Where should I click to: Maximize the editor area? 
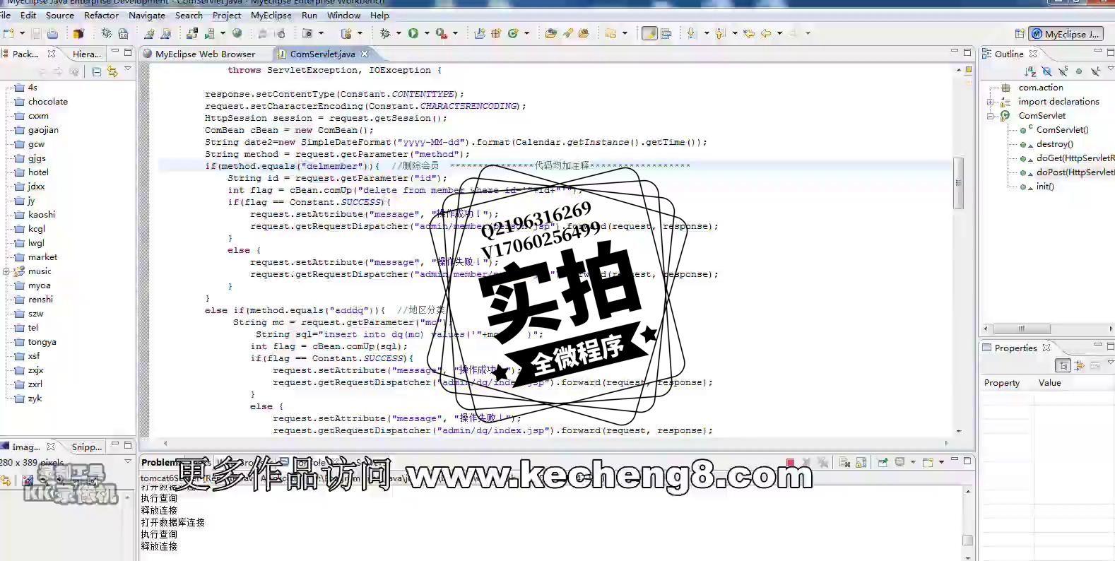tap(967, 52)
